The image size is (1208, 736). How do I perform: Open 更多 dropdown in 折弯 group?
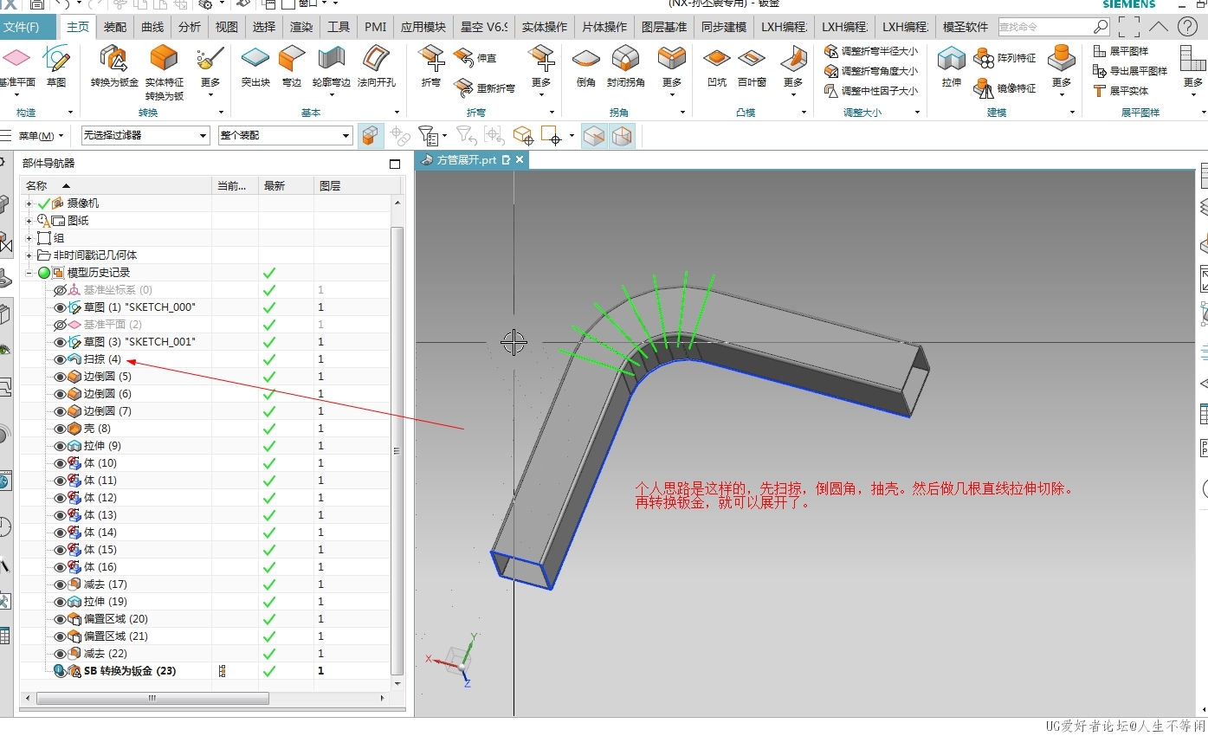(x=541, y=73)
